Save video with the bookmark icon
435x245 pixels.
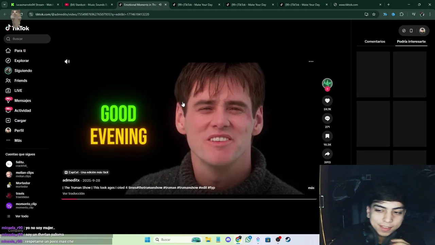(327, 136)
